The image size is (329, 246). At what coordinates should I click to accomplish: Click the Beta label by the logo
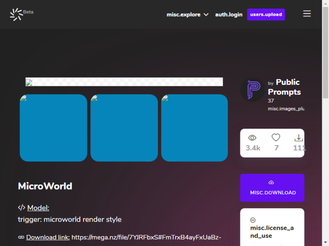pos(28,12)
